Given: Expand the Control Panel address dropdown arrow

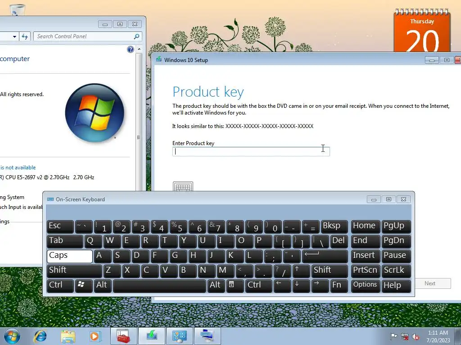Looking at the screenshot, I should (x=14, y=37).
